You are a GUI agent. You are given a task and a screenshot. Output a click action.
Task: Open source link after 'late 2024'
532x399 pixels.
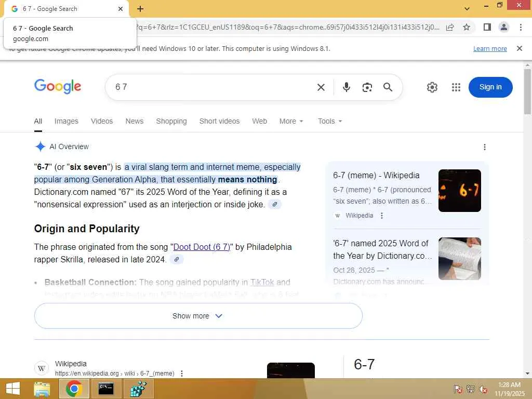coord(177,260)
